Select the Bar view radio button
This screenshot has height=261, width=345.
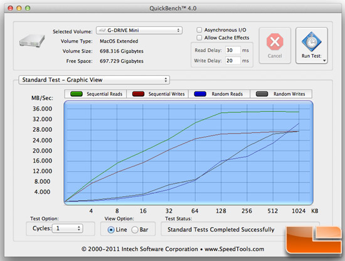pyautogui.click(x=135, y=230)
